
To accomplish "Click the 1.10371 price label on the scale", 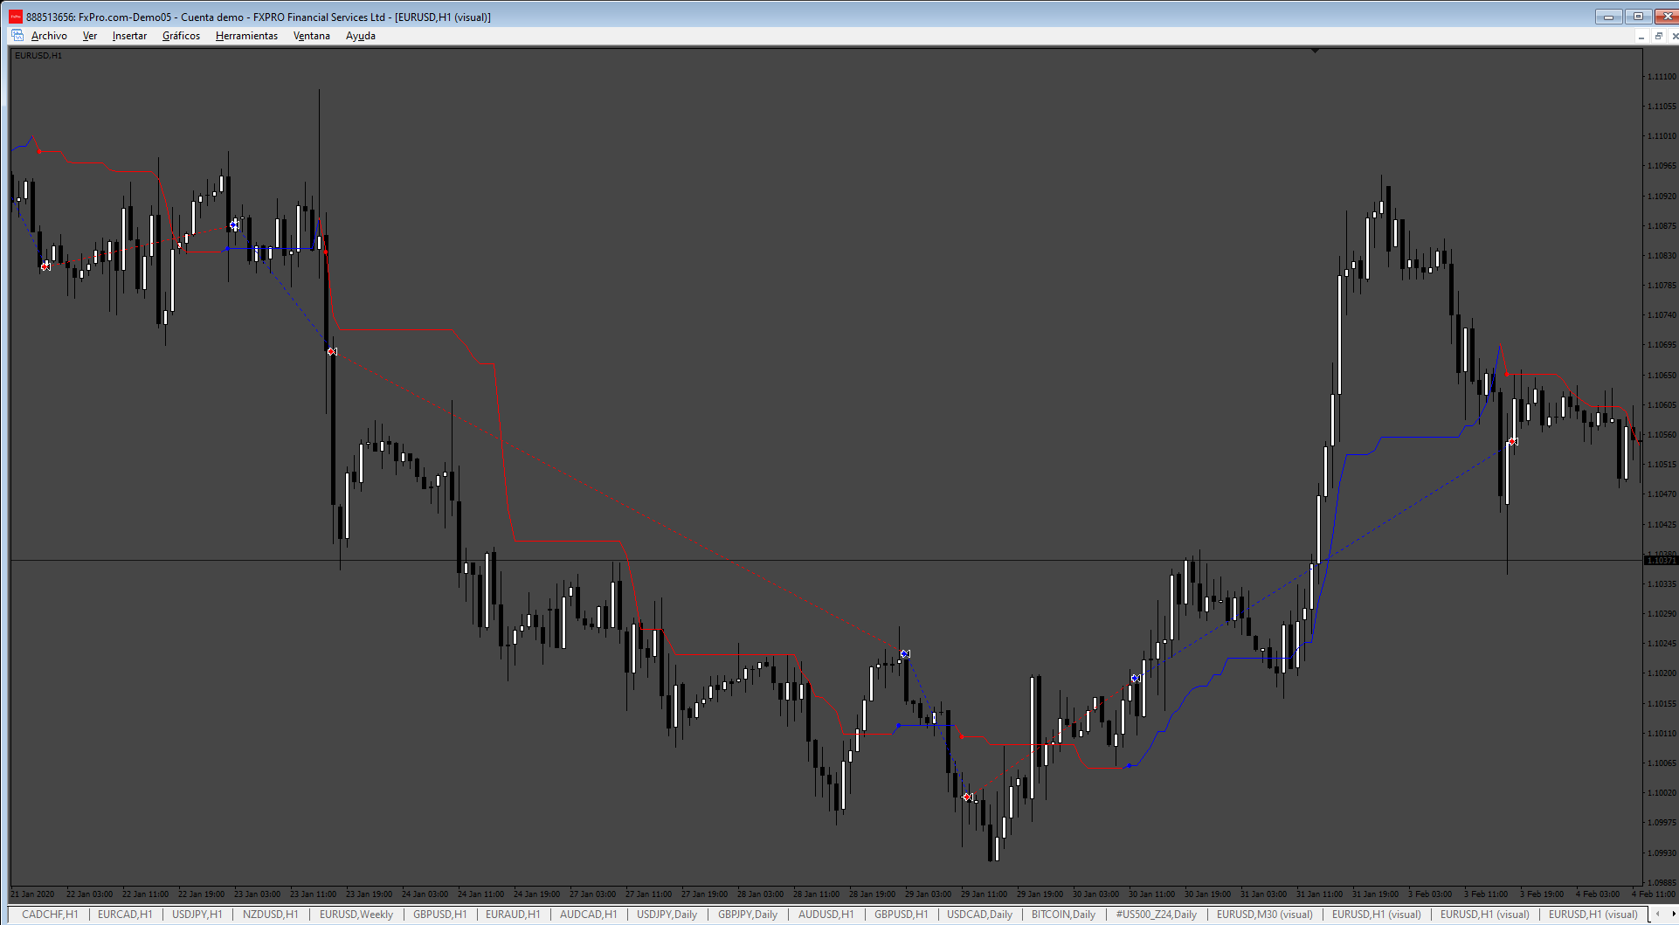I will point(1660,561).
